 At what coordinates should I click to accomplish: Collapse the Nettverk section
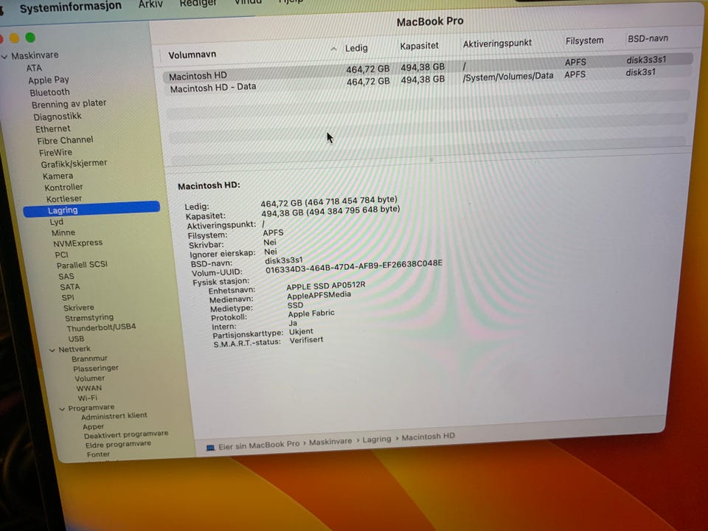[x=52, y=350]
